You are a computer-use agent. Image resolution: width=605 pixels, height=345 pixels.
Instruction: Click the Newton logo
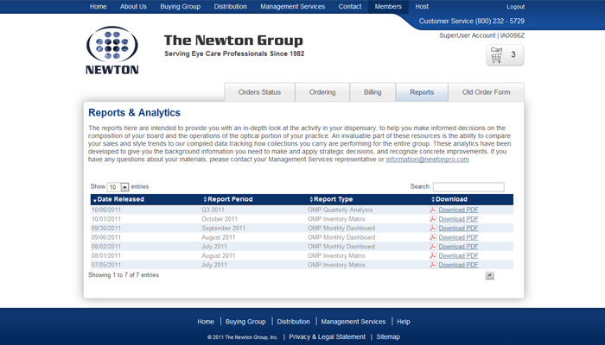pos(111,50)
